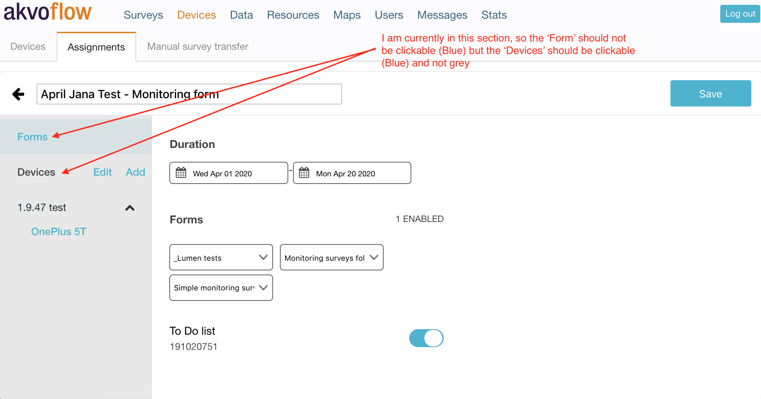Click the back arrow to leave the assignment

[18, 94]
